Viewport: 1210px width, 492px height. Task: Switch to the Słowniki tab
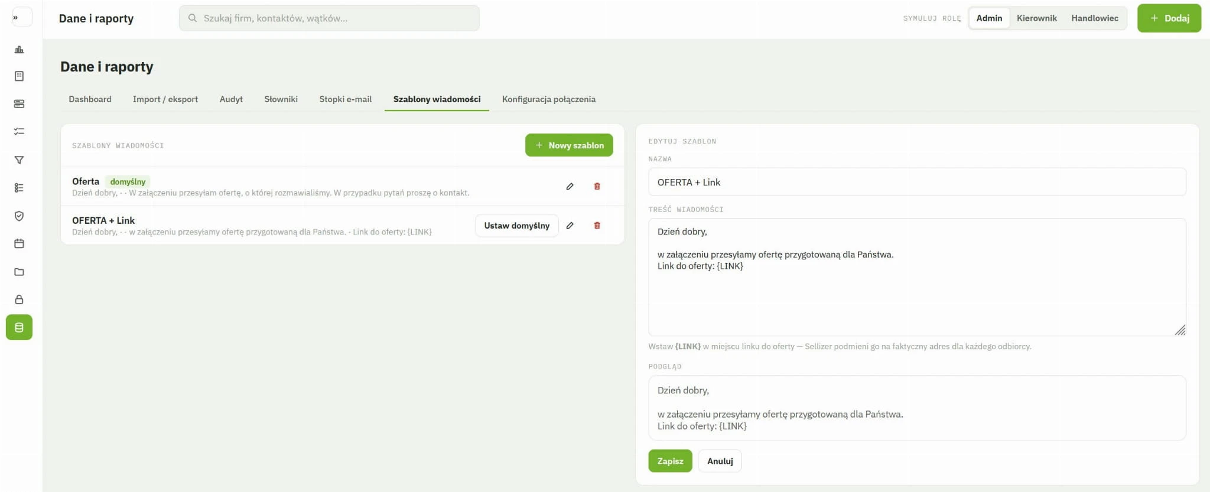(x=281, y=99)
